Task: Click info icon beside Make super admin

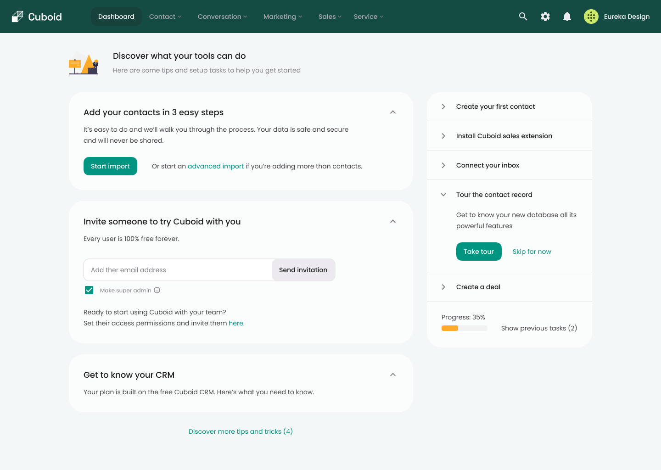Action: (157, 290)
